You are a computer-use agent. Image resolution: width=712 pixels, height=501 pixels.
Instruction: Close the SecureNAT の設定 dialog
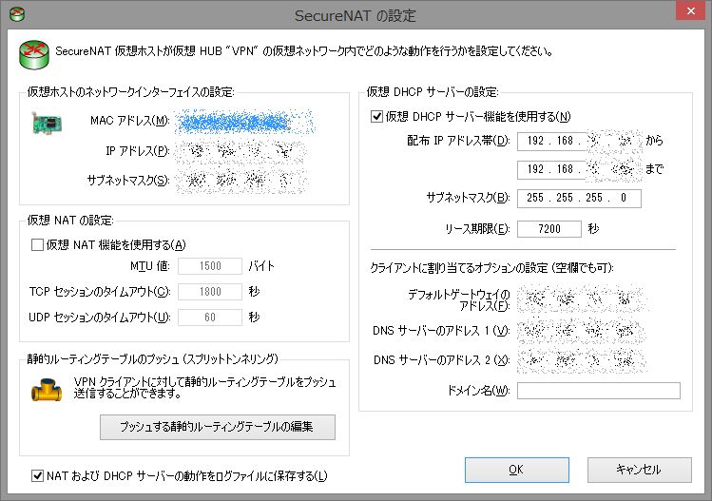(690, 10)
